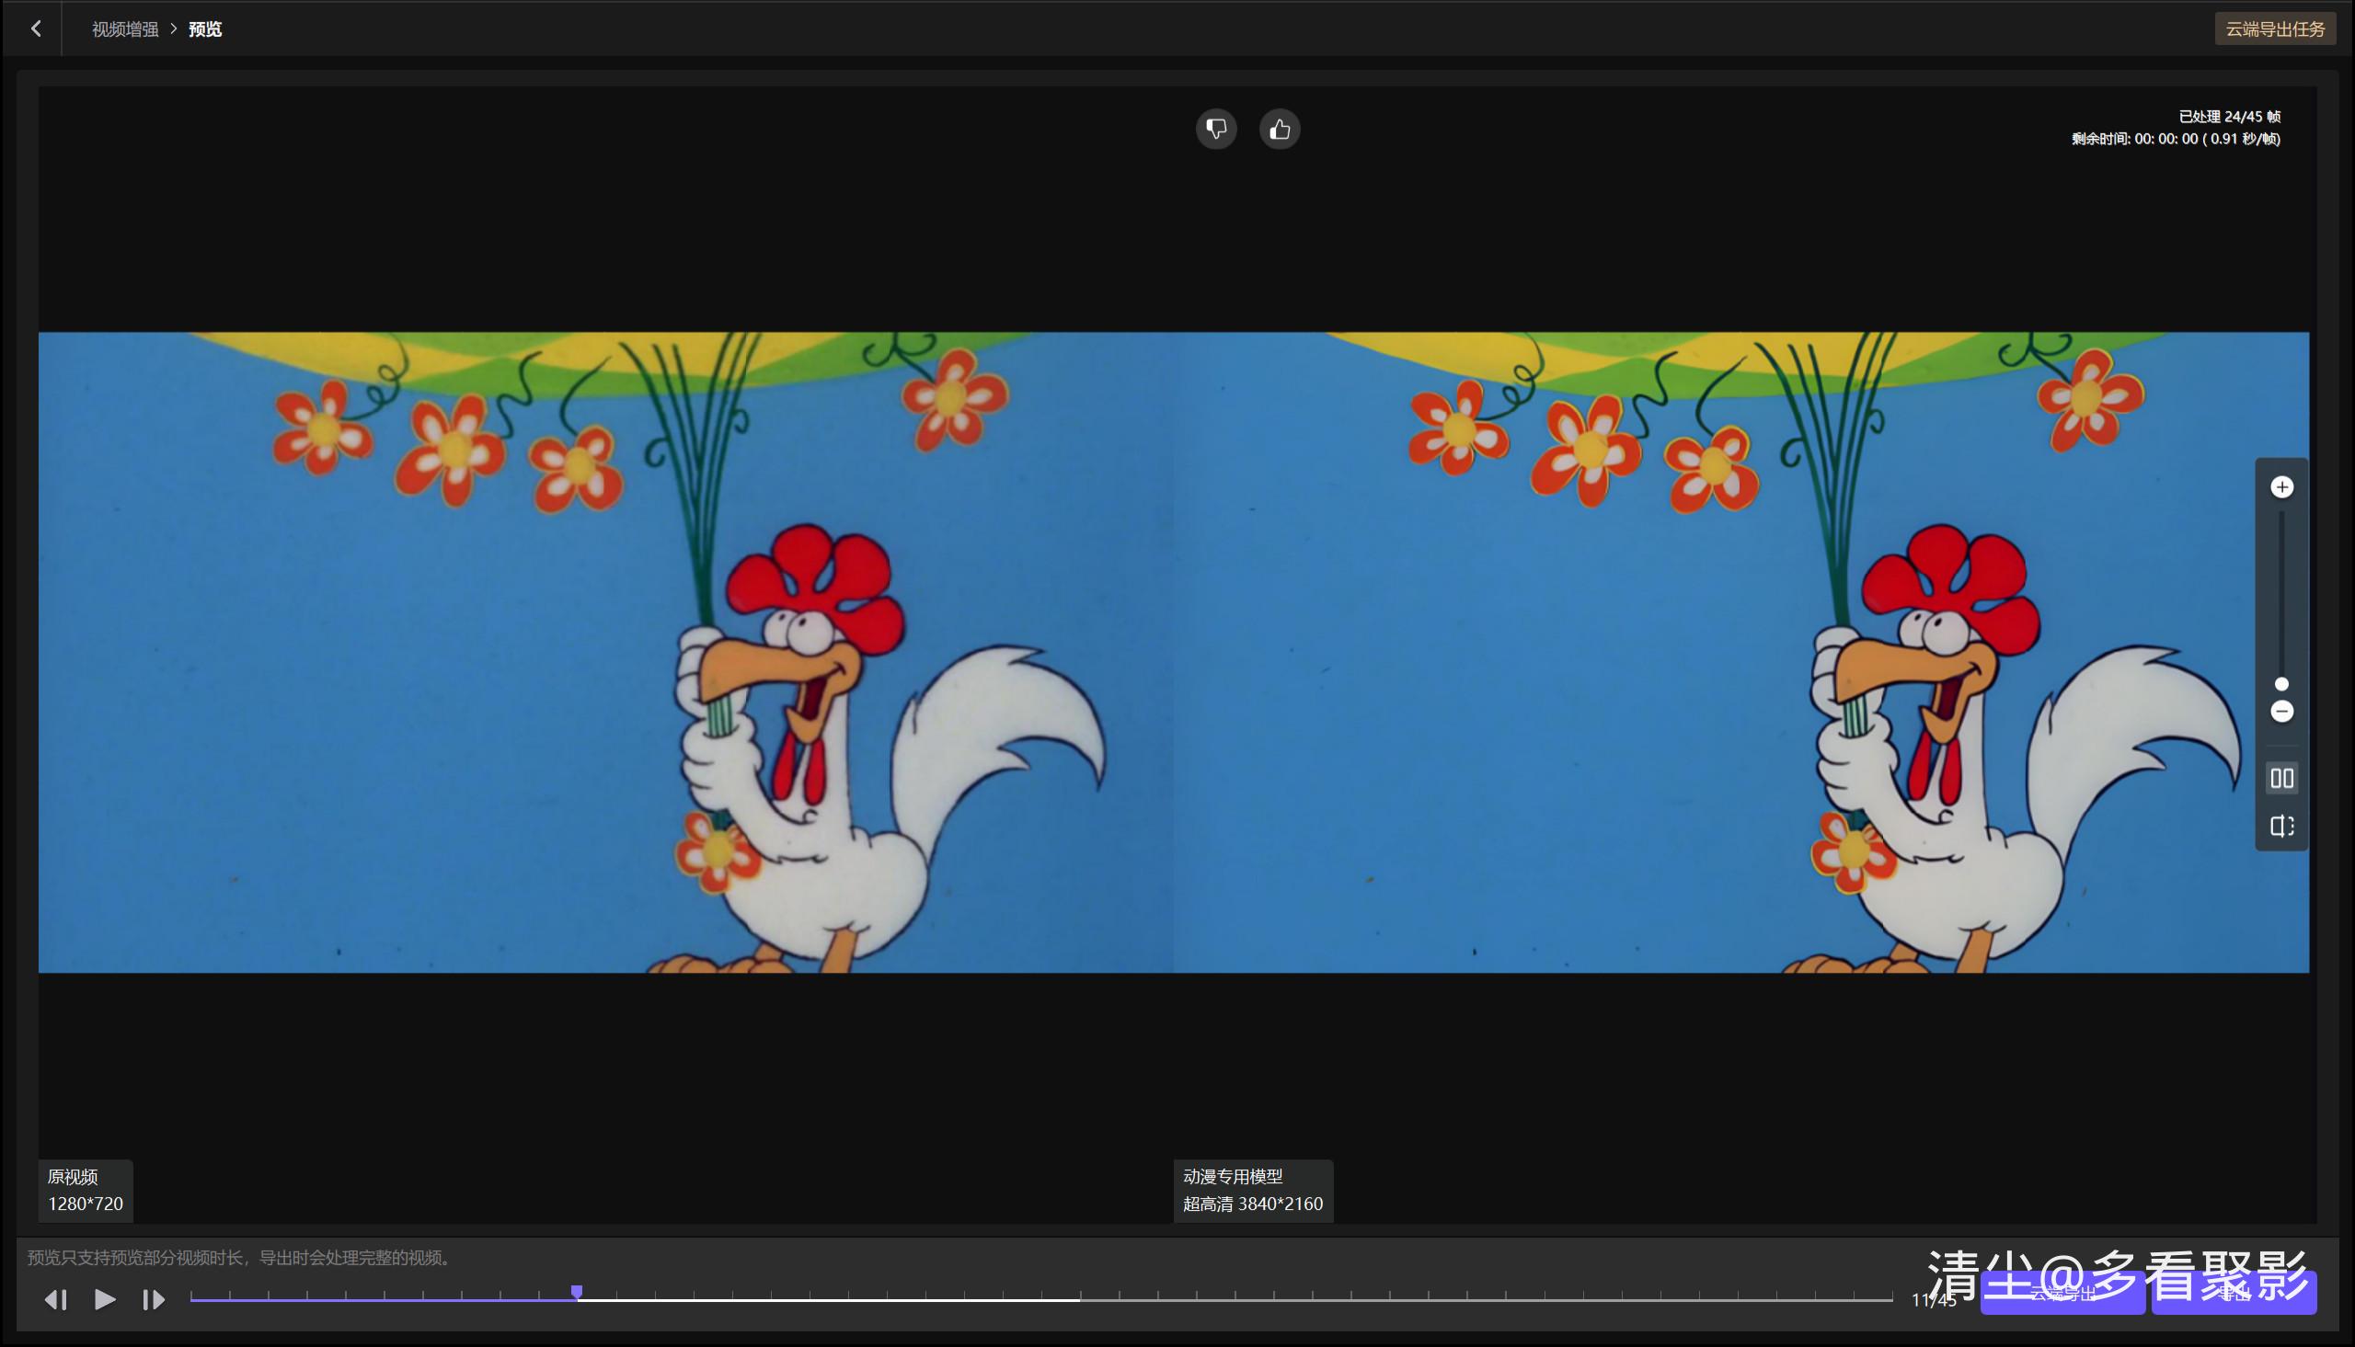The width and height of the screenshot is (2355, 1347).
Task: Play the preview video
Action: click(105, 1300)
